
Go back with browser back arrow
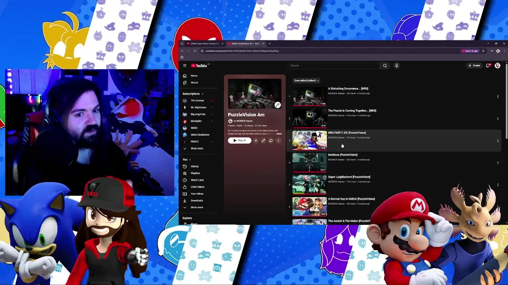pyautogui.click(x=182, y=51)
